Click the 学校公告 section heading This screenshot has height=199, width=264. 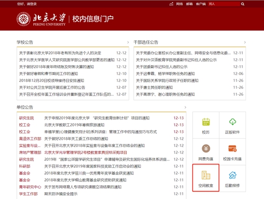click(x=25, y=42)
